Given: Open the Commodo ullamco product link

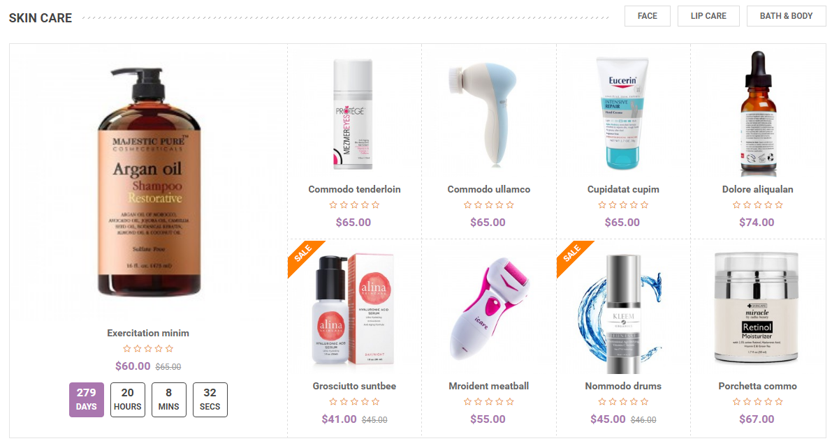Looking at the screenshot, I should point(489,189).
